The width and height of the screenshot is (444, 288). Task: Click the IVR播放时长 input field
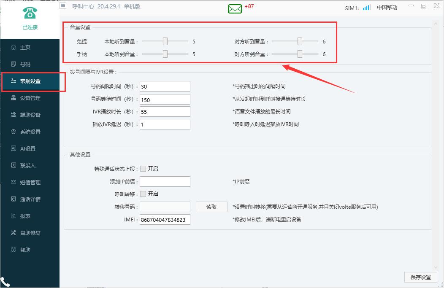pos(165,111)
